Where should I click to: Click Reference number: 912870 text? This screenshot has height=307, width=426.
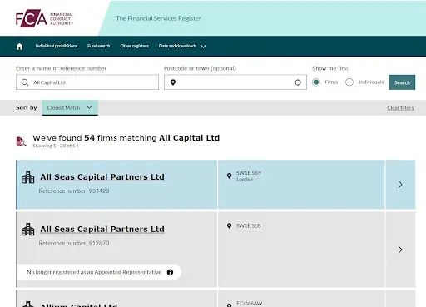(74, 243)
